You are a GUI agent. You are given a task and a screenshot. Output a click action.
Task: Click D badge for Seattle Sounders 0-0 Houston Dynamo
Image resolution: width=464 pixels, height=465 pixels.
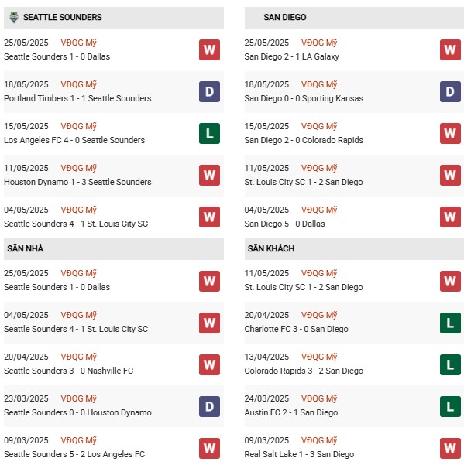pyautogui.click(x=209, y=406)
